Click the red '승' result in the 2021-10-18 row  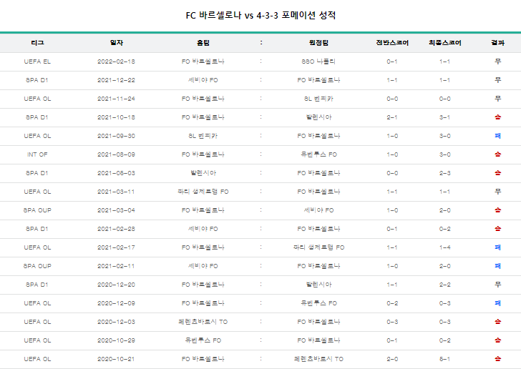click(x=497, y=117)
